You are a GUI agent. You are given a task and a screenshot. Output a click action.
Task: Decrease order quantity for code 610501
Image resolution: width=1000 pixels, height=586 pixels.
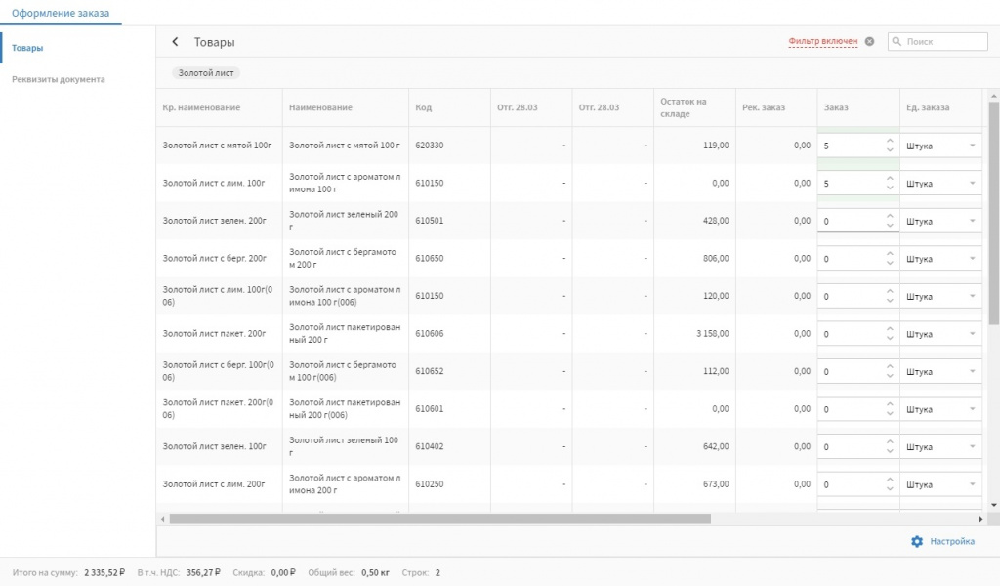point(890,226)
